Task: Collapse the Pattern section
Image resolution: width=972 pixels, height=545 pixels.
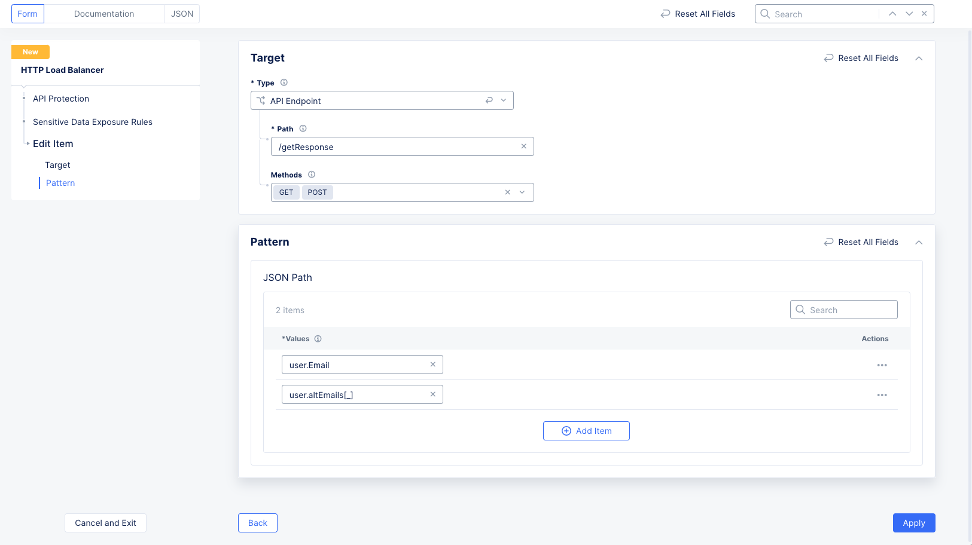Action: 919,242
